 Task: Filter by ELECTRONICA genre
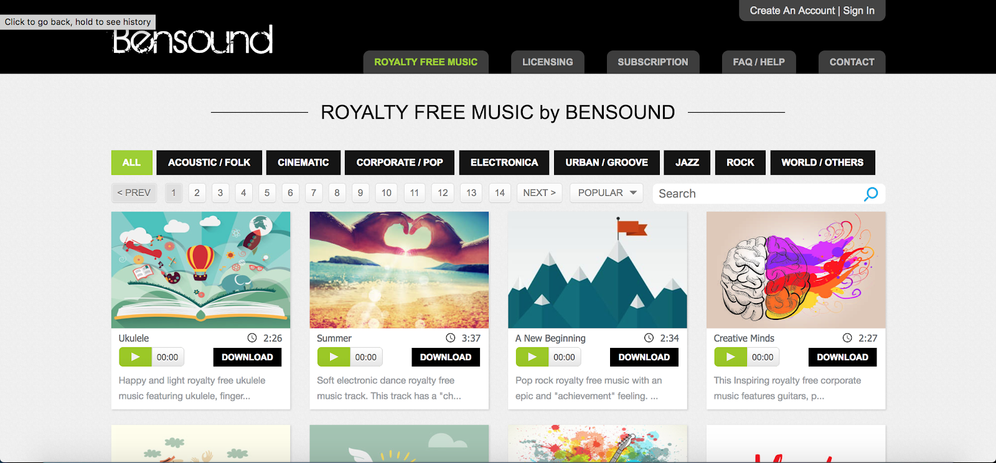point(504,162)
